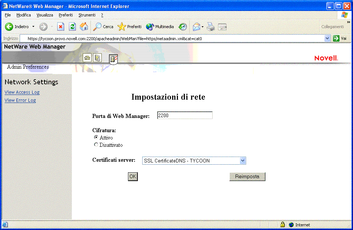The width and height of the screenshot is (353, 230).
Task: Expand the address bar history dropdown
Action: [327, 38]
